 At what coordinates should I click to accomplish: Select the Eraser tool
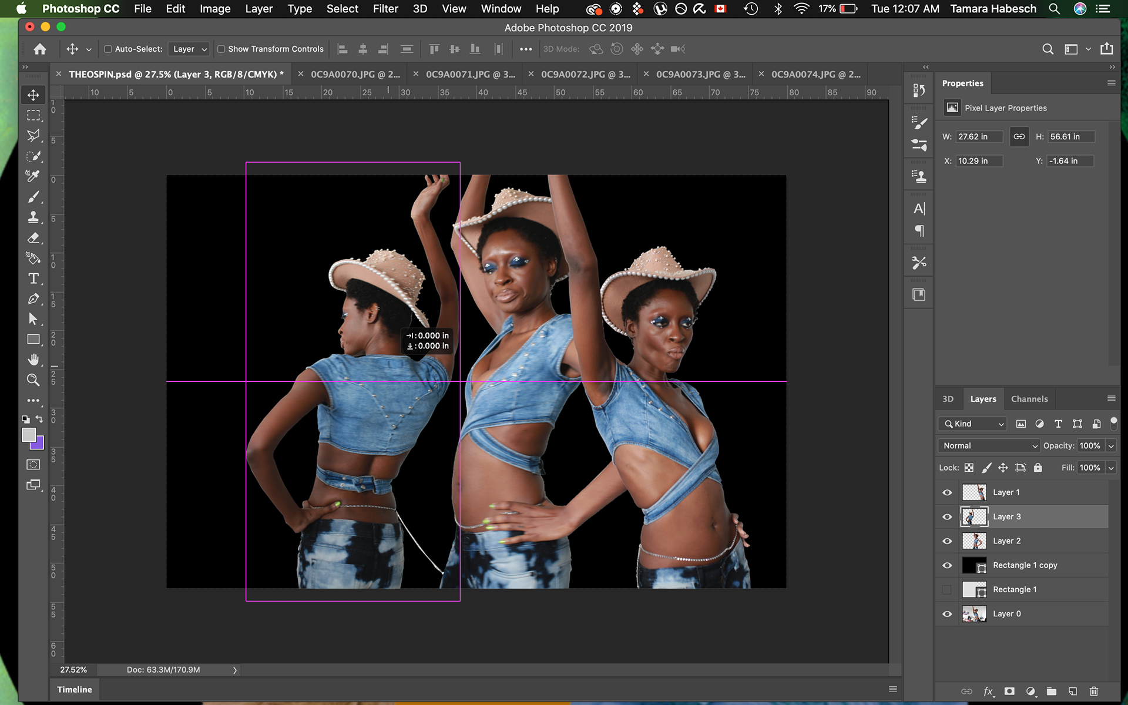tap(33, 238)
